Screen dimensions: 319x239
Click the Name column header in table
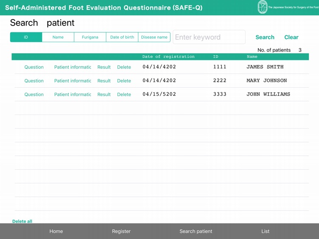coord(252,57)
